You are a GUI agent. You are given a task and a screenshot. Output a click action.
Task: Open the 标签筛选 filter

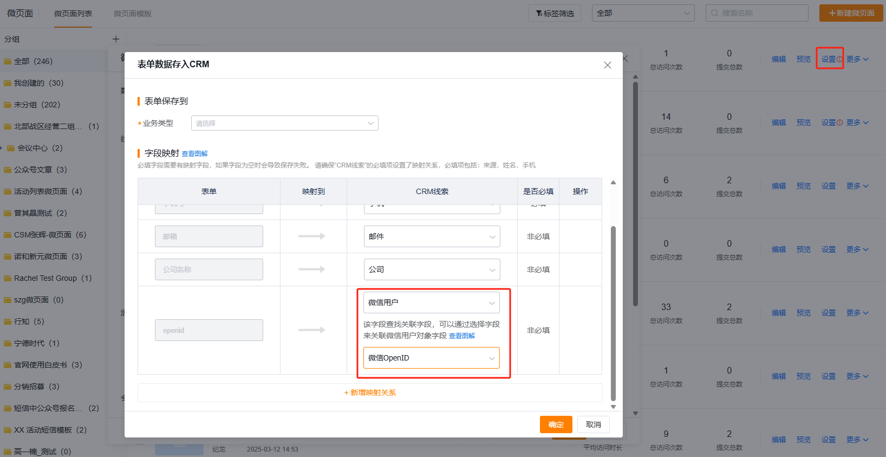[555, 13]
